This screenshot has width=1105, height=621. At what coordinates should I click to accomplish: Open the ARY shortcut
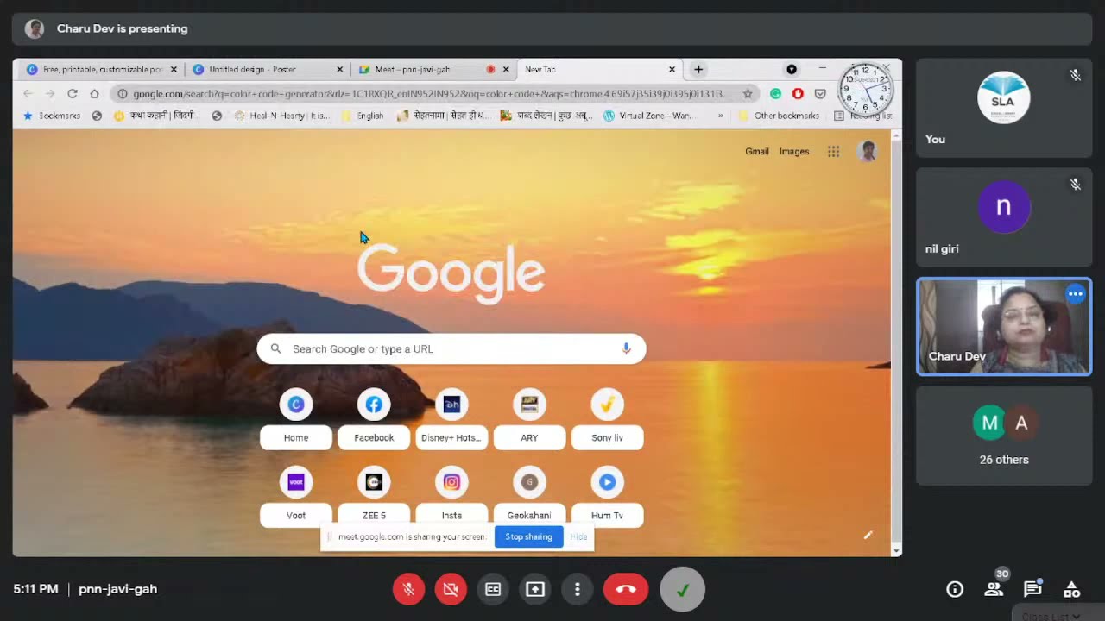529,419
